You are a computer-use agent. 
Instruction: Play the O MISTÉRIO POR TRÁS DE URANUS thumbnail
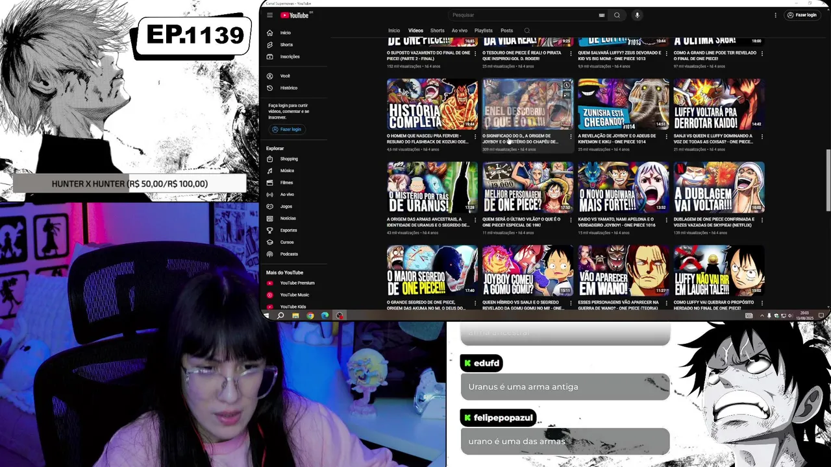click(432, 187)
